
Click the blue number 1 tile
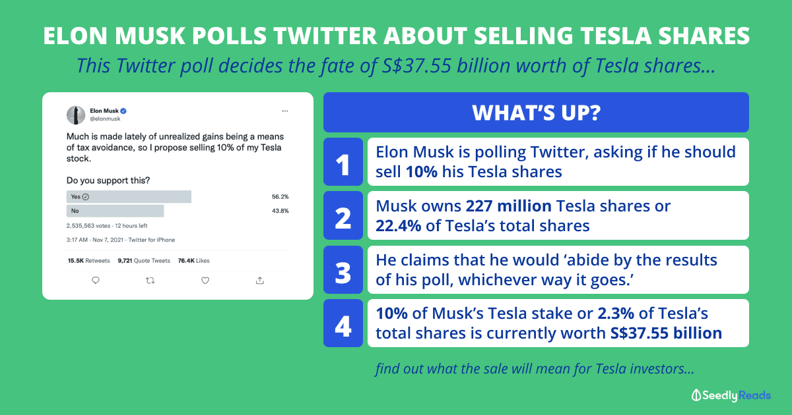[x=343, y=161]
